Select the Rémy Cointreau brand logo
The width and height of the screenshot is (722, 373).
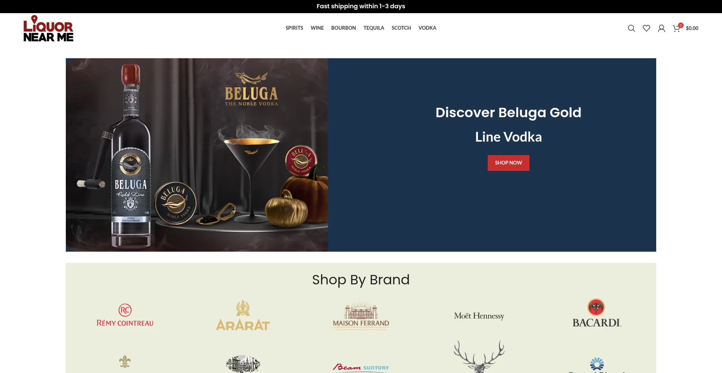[125, 315]
